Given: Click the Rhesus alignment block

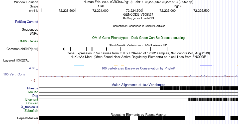Looking at the screenshot, I should coord(199,88).
